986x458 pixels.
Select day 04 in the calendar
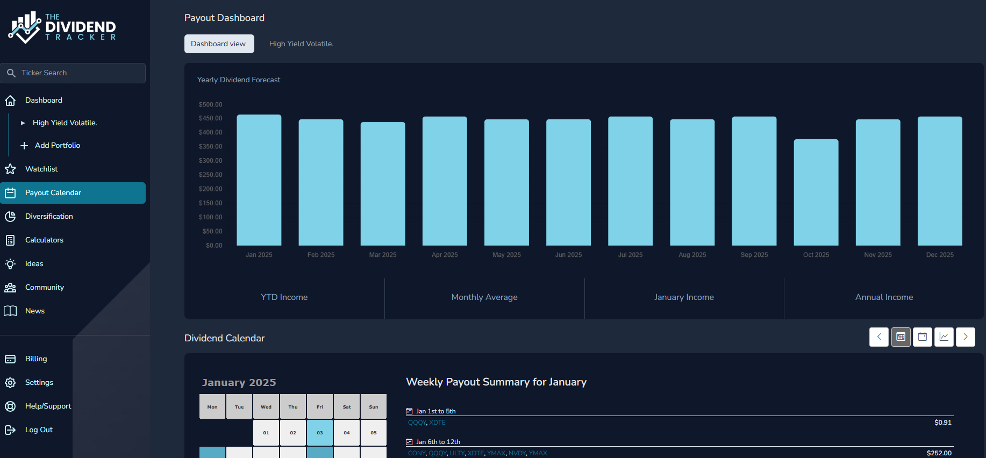(347, 433)
